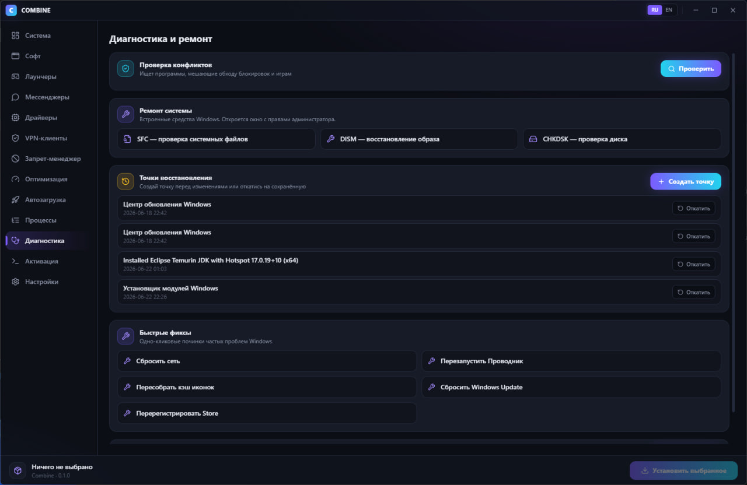Click the download icon on Установить выбранное
The height and width of the screenshot is (485, 747).
click(645, 470)
